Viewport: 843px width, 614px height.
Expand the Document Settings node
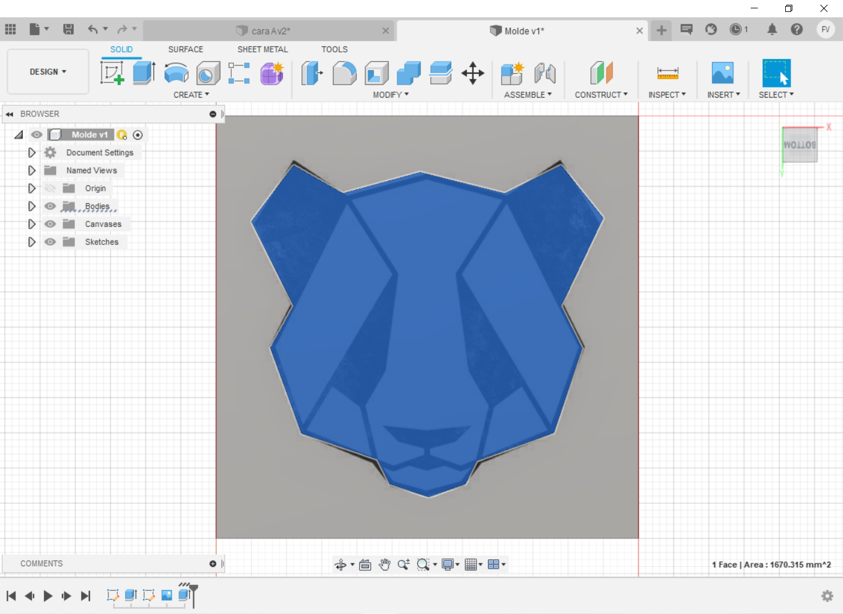pos(32,152)
